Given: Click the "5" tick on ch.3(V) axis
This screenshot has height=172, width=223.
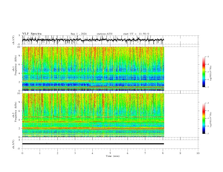Looking at the screenshot, I should [20, 140].
